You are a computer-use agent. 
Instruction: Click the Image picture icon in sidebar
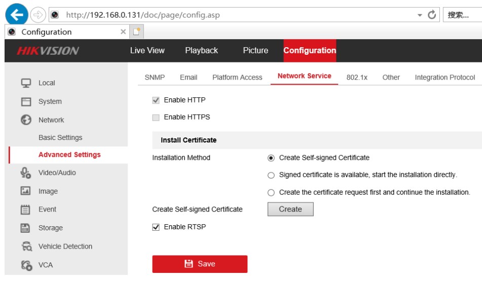coord(26,191)
